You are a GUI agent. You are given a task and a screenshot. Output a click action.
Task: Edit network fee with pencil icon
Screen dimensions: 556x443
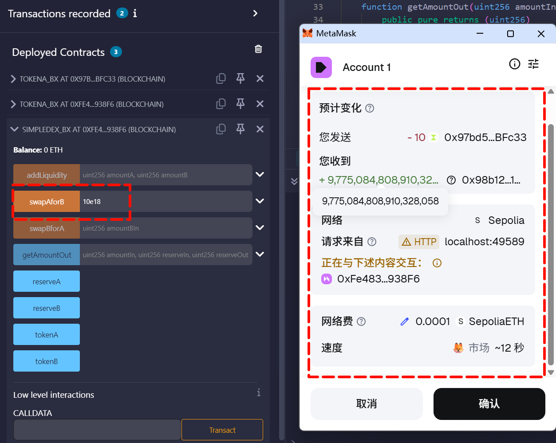pyautogui.click(x=404, y=321)
